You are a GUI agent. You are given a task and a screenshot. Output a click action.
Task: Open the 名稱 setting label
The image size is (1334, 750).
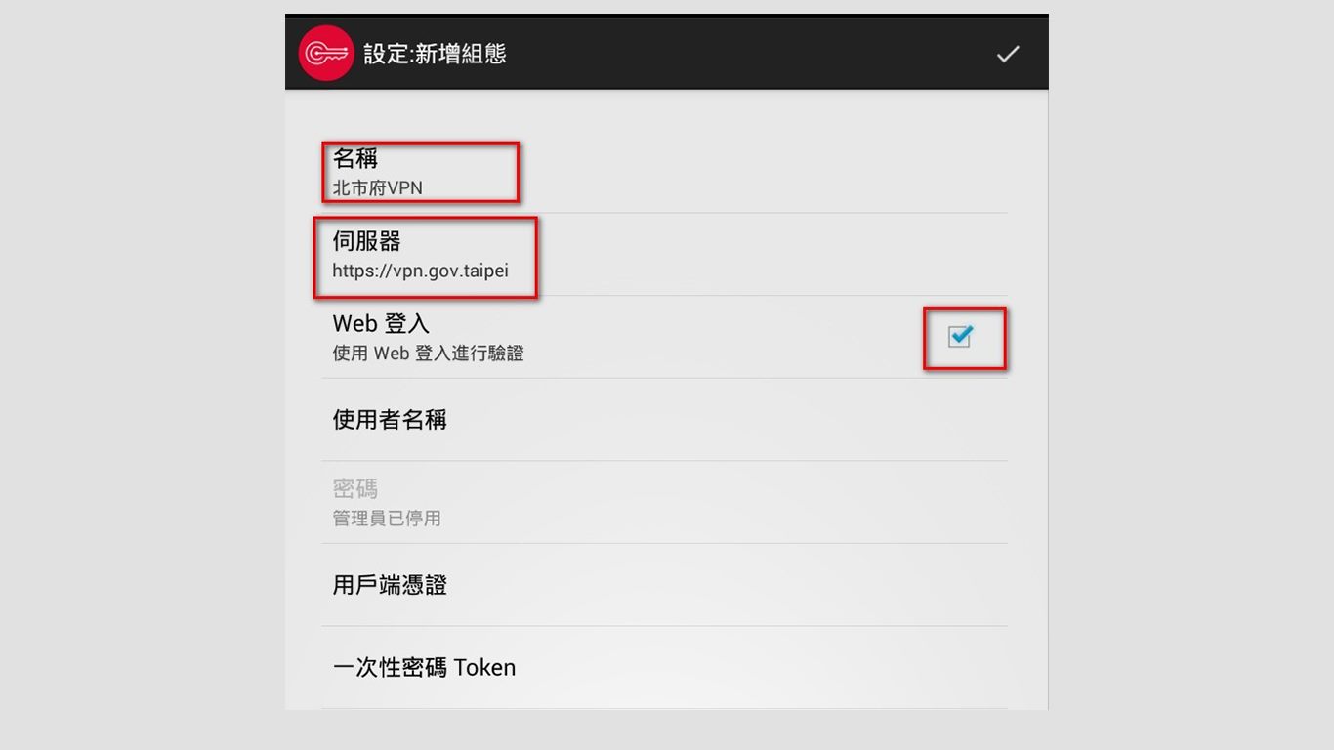point(355,158)
